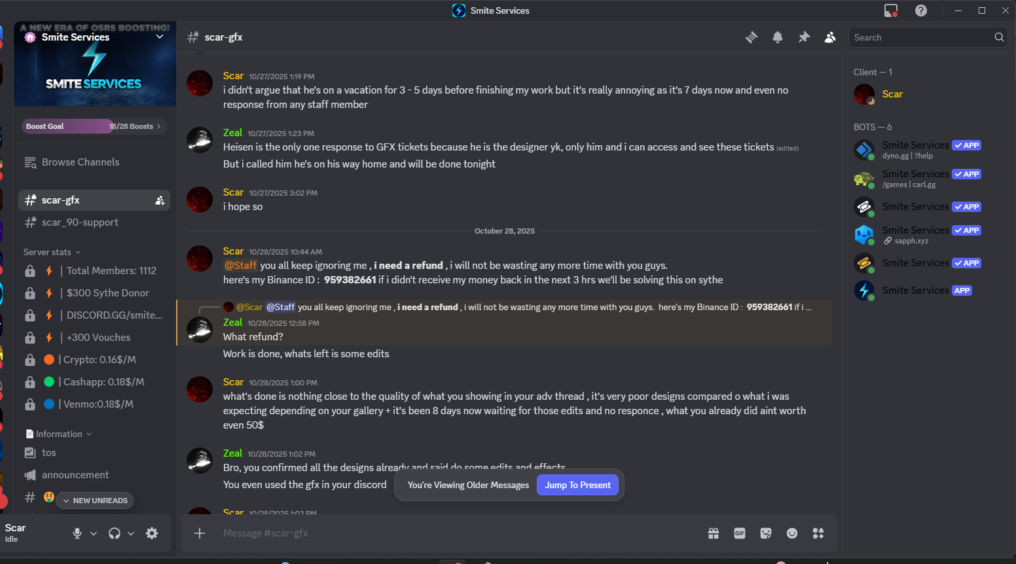Toggle headphone deafen
The image size is (1016, 564).
tap(115, 533)
